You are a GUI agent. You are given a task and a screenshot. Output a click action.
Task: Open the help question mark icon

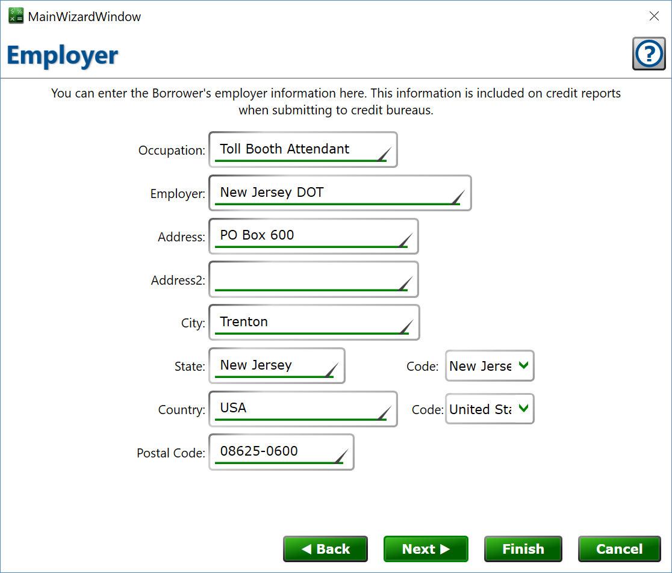649,54
